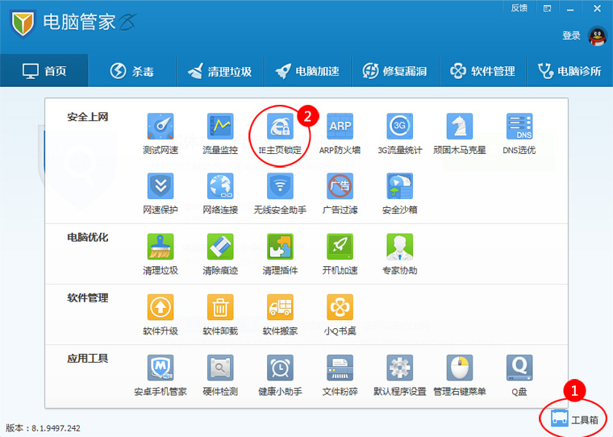Open the 流量监控 traffic monitor
The image size is (613, 437).
220,127
